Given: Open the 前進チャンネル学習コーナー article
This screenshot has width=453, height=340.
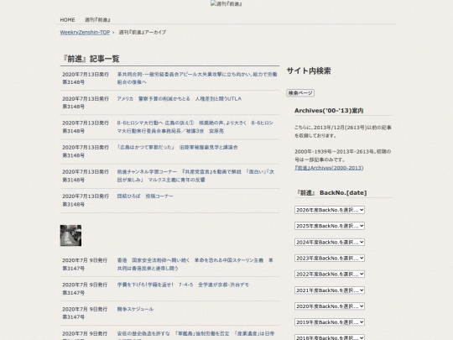Looking at the screenshot, I should 195,175.
